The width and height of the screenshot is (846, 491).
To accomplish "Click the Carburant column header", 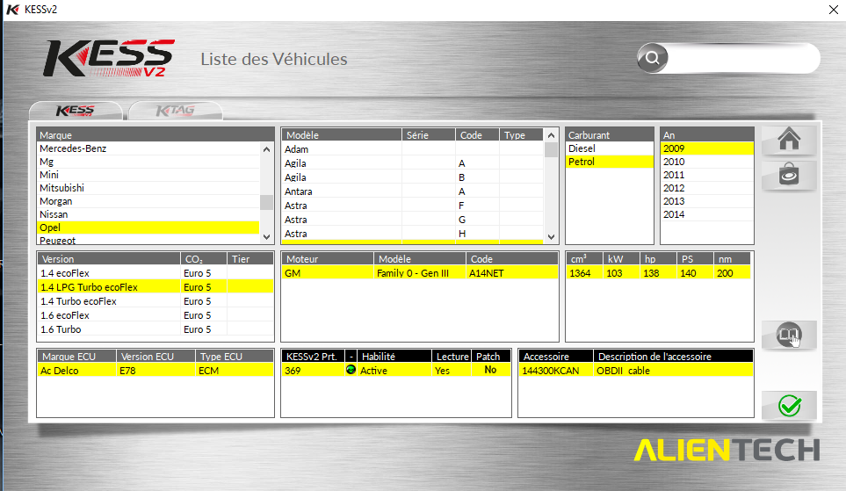I will (x=609, y=135).
